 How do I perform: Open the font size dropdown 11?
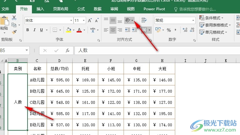point(84,21)
